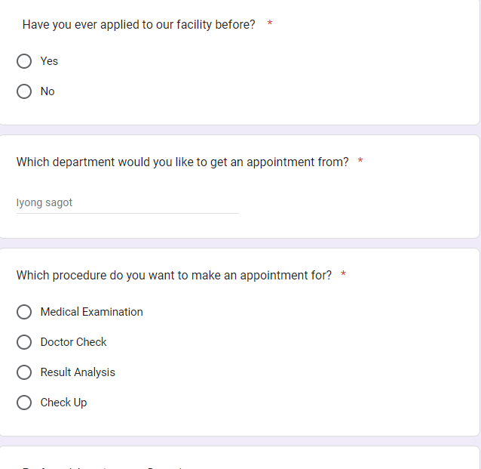Select the "No" radio button circle
The height and width of the screenshot is (469, 481).
[x=24, y=91]
